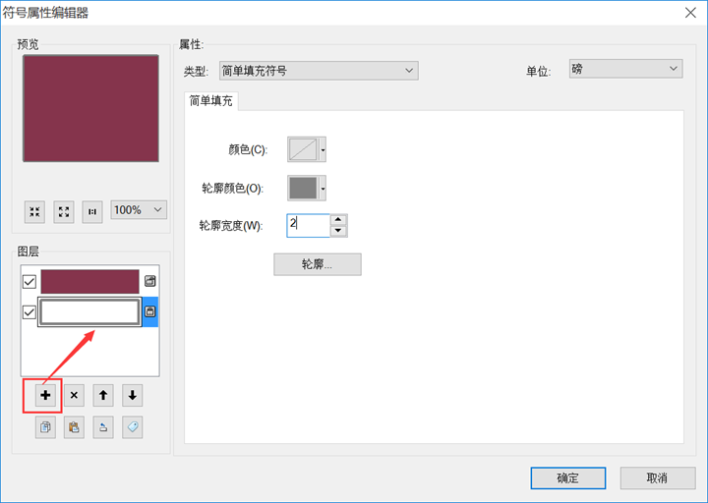
Task: Click the 轮廓... button
Action: (318, 264)
